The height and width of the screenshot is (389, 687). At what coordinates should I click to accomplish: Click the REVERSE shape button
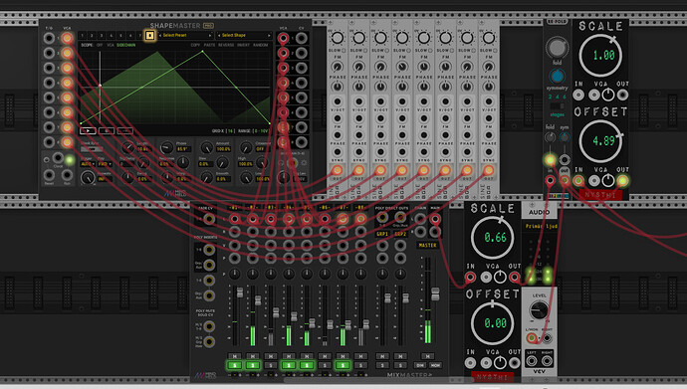tap(226, 45)
